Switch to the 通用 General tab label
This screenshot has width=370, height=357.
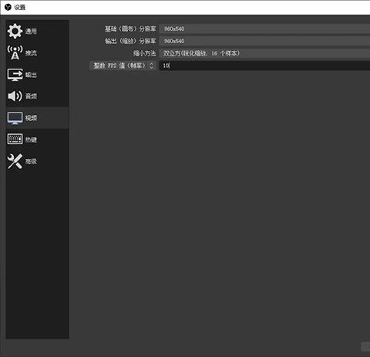31,32
